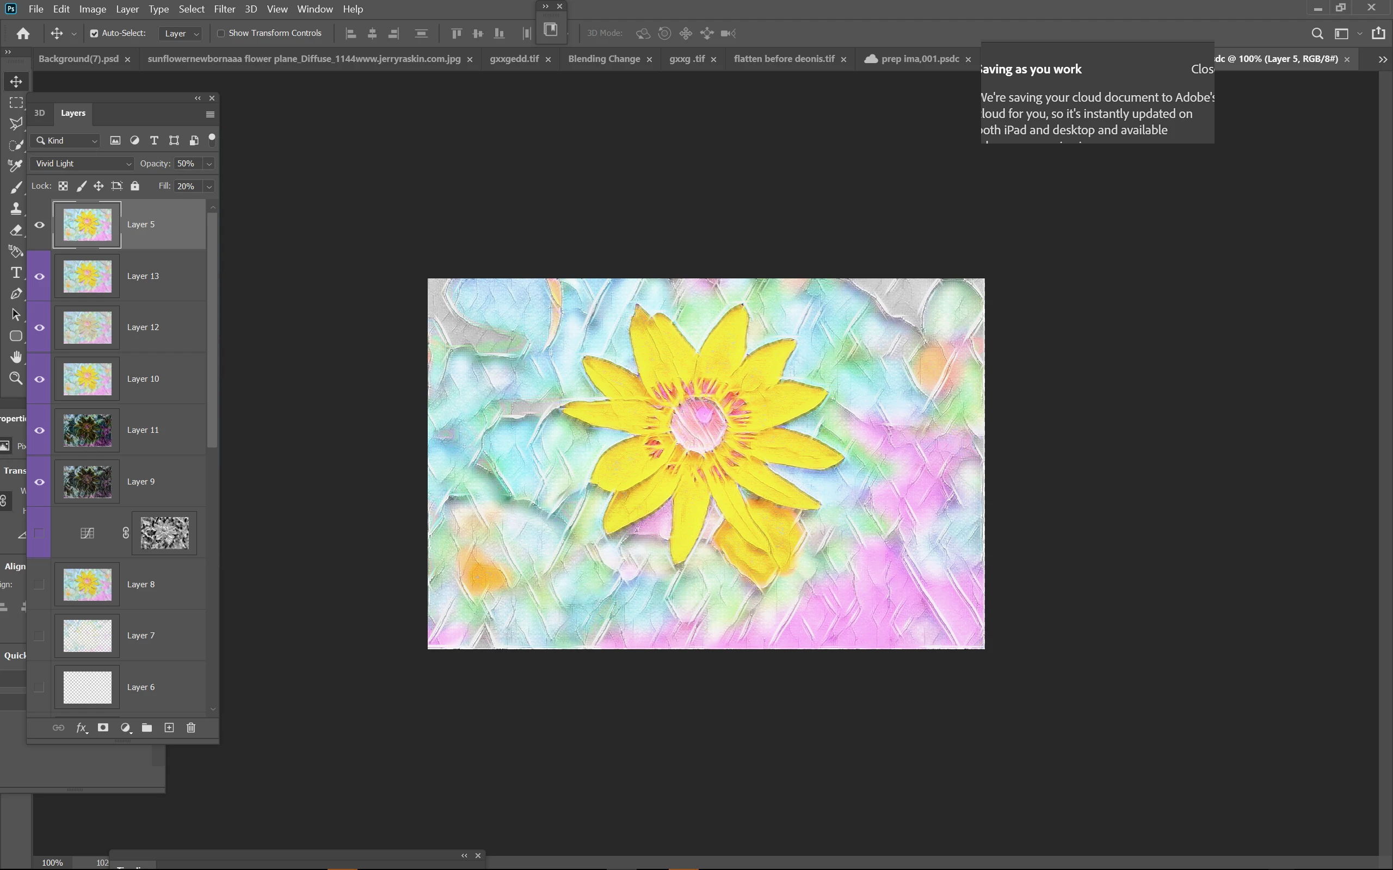The image size is (1393, 870).
Task: Enable Show Transform Controls checkbox
Action: 220,33
